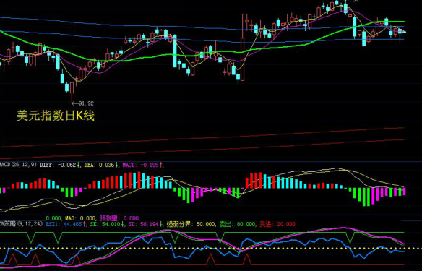422x271 pixels.
Task: Click the red 买进 20.000 label
Action: [277, 224]
